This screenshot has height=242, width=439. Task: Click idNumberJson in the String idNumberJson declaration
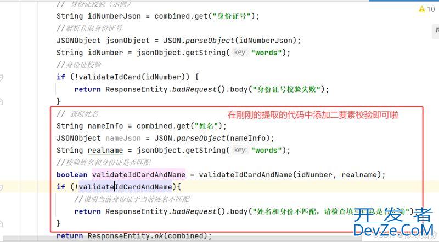(114, 16)
